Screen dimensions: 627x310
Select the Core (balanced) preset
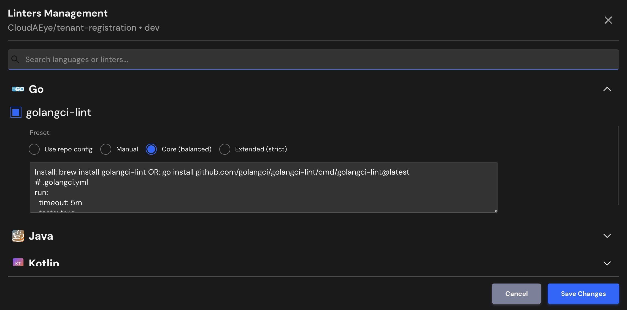click(x=151, y=149)
